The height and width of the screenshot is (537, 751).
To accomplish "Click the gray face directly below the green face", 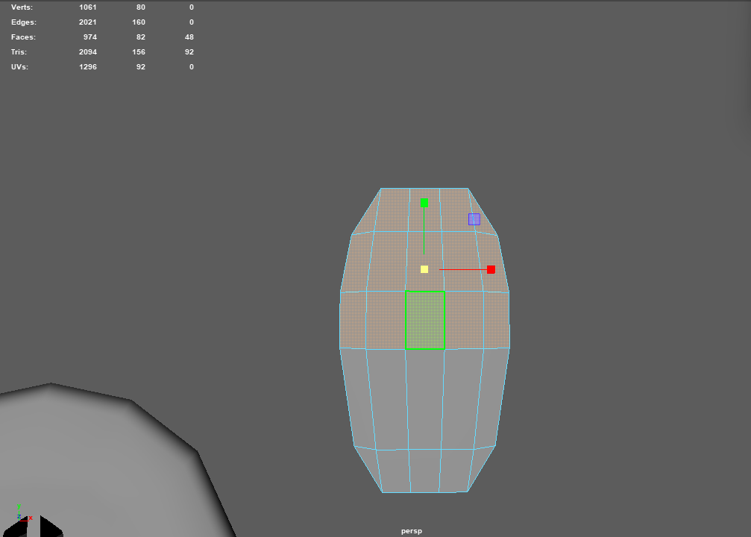I will tap(425, 398).
